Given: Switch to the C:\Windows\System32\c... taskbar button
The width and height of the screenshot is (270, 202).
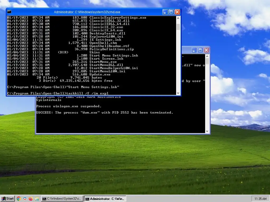Looking at the screenshot, I should tap(62, 199).
